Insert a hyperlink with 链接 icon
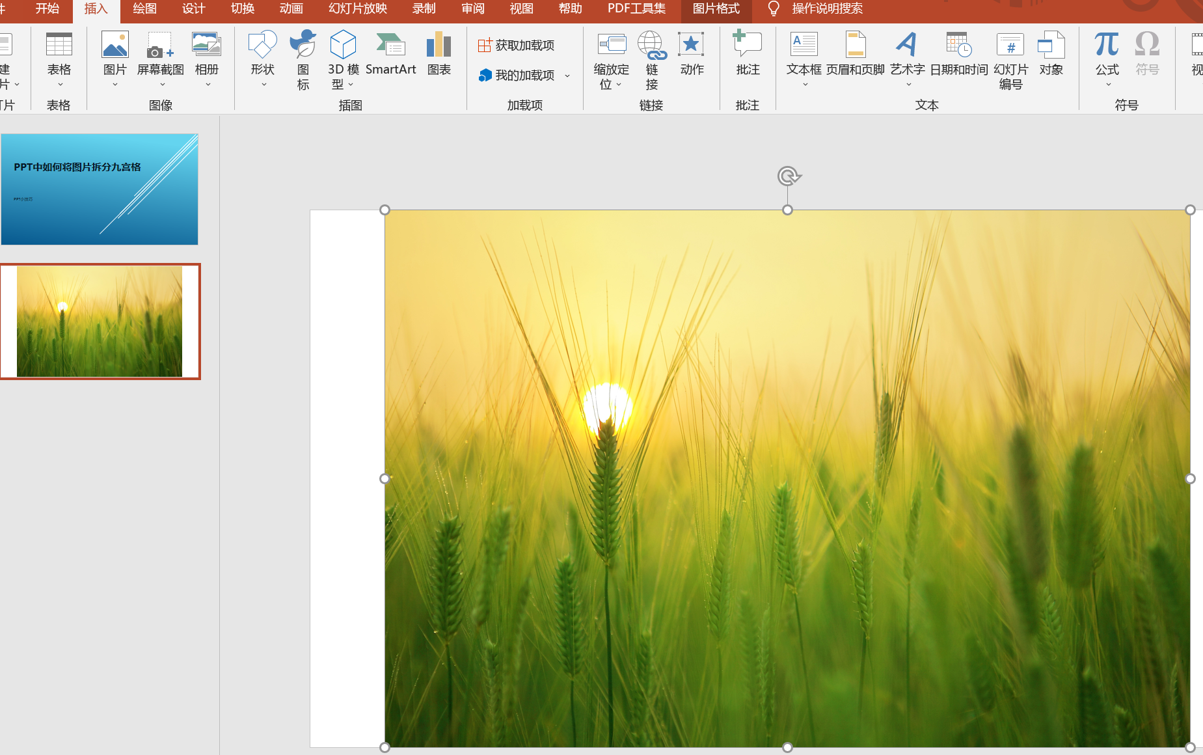The height and width of the screenshot is (755, 1203). point(652,45)
